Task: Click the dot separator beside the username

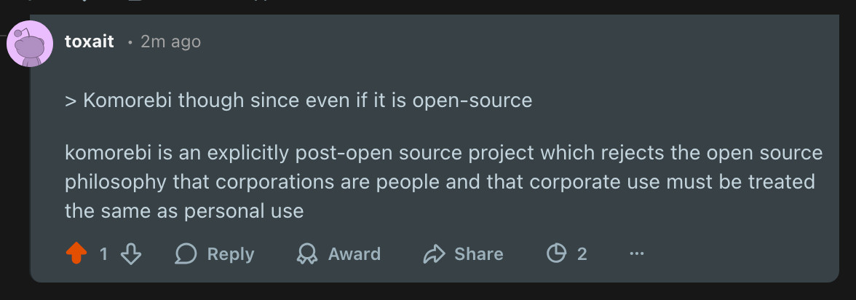Action: point(130,42)
